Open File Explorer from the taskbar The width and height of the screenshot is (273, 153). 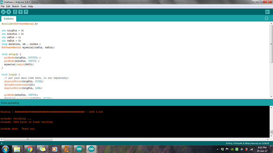point(17,149)
